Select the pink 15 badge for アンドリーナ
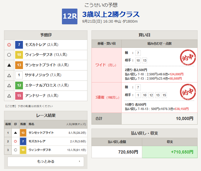 click(19, 96)
